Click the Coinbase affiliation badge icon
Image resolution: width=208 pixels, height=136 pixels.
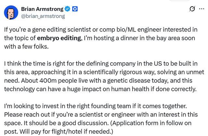pyautogui.click(x=75, y=9)
